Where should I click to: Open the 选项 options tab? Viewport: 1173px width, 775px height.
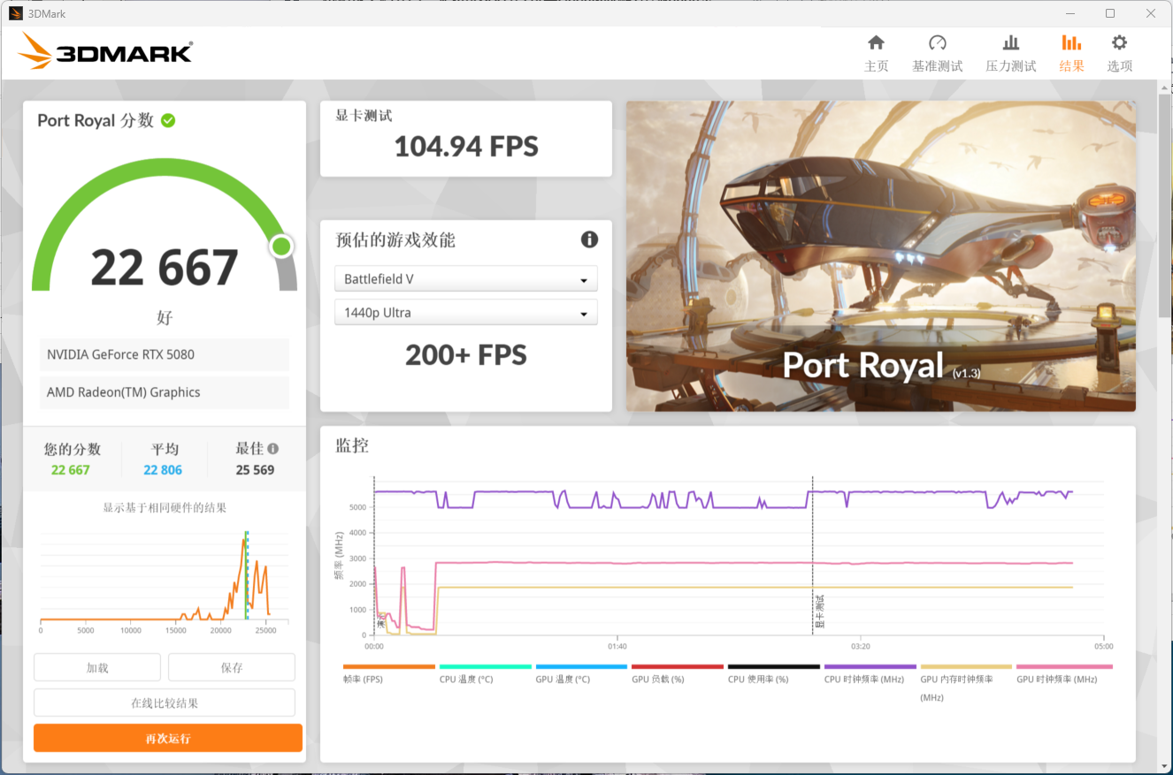pos(1119,53)
